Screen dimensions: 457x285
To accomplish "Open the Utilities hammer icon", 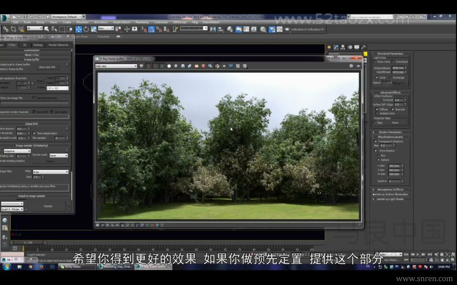I will (364, 47).
